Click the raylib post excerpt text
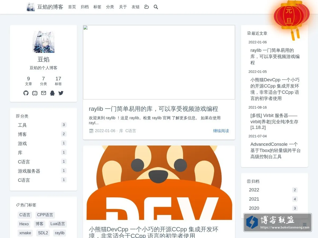The height and width of the screenshot is (238, 318). point(155,120)
